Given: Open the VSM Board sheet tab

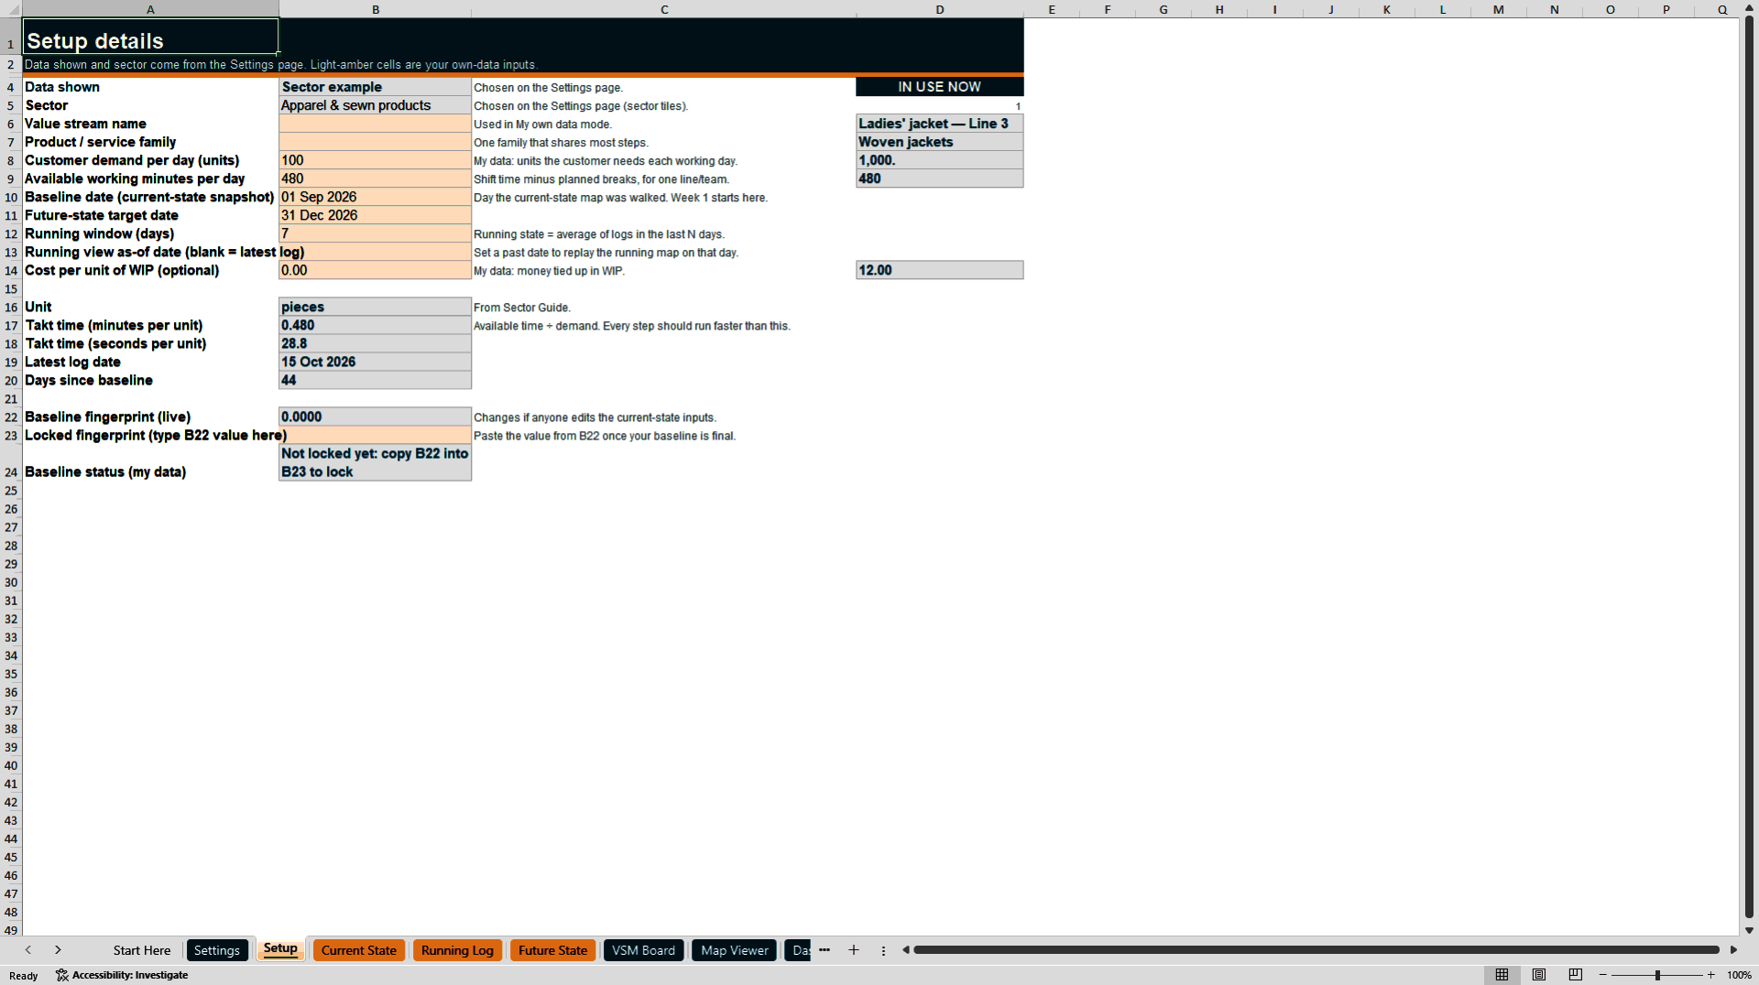Looking at the screenshot, I should point(643,950).
